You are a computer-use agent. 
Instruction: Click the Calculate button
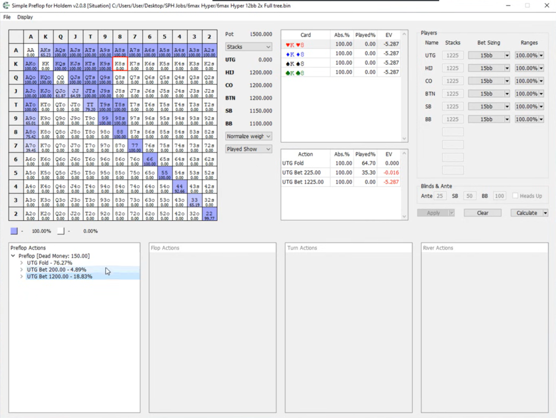(x=527, y=213)
